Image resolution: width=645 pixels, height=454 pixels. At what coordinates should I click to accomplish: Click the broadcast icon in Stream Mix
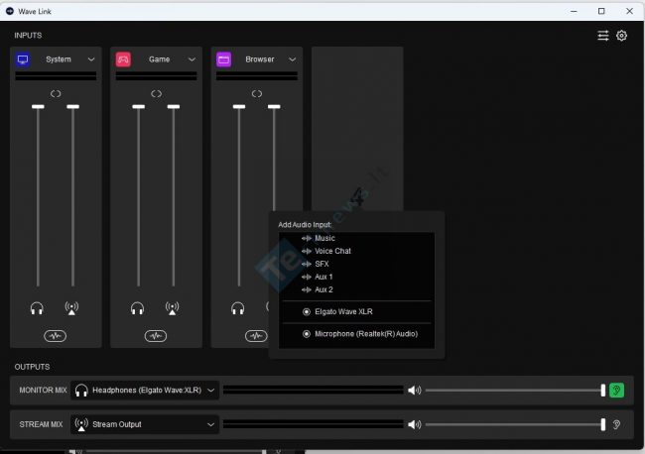click(x=81, y=424)
